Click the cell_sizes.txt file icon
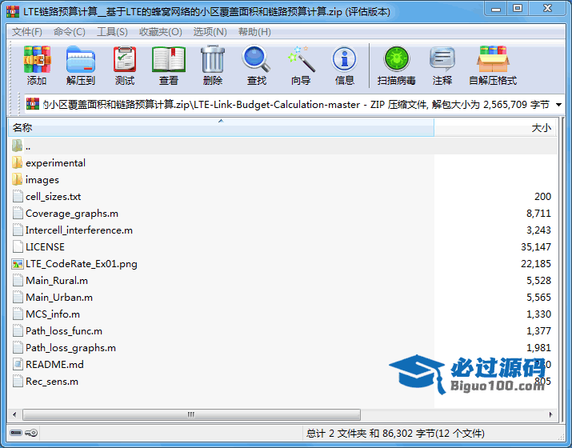This screenshot has width=572, height=448. point(17,197)
